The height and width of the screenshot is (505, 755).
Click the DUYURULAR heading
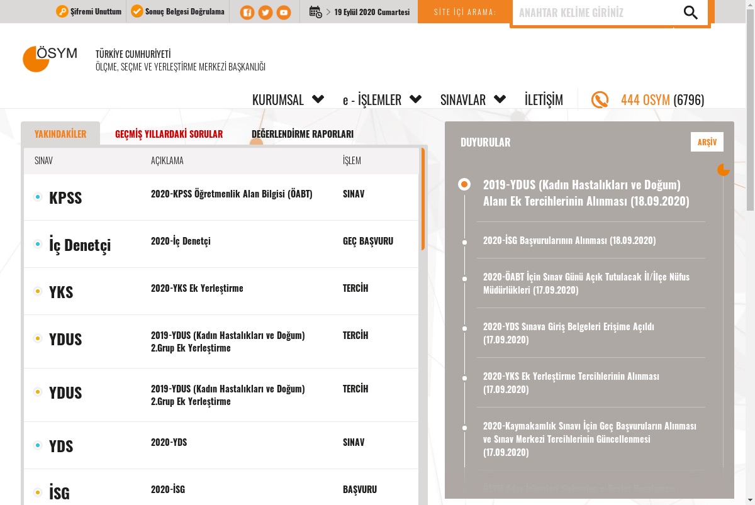tap(485, 142)
